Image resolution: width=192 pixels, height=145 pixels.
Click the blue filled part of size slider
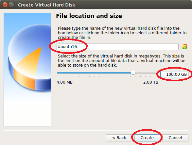[94, 72]
